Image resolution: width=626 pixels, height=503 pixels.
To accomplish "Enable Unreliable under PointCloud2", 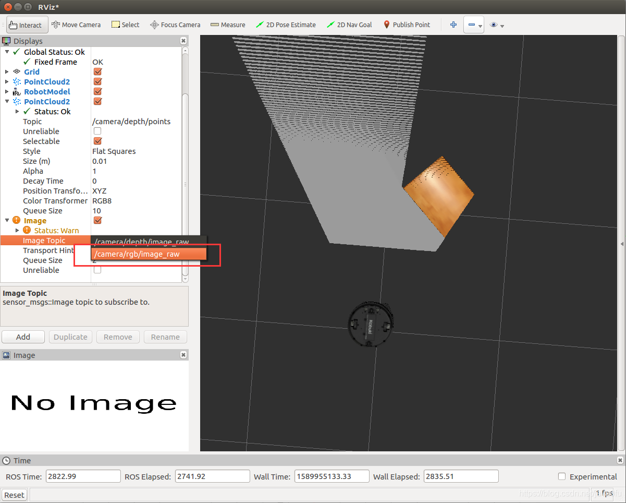I will [97, 131].
